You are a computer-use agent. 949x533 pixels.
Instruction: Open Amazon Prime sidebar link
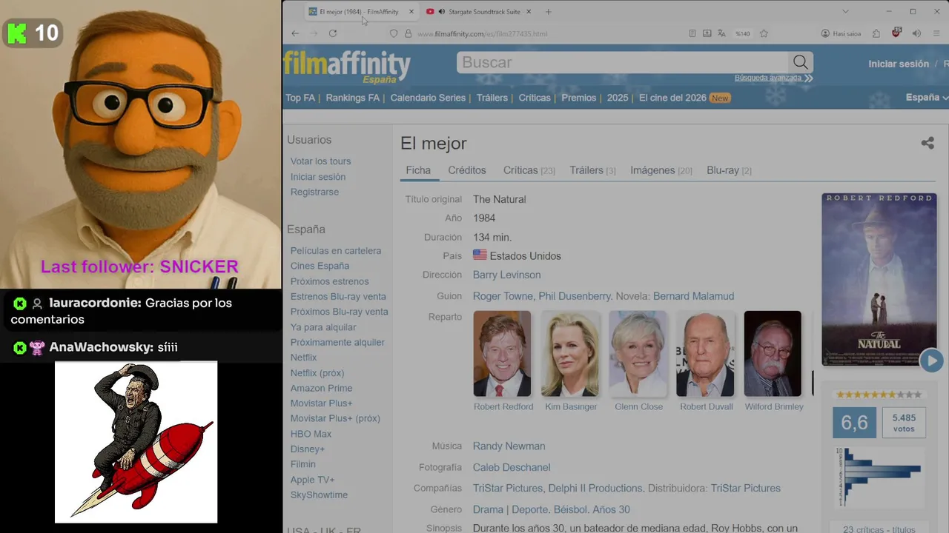click(321, 388)
